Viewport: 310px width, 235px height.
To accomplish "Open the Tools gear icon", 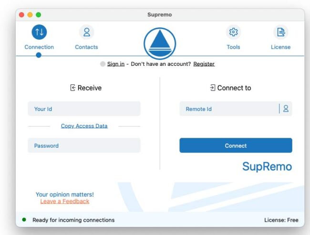I will tap(233, 32).
